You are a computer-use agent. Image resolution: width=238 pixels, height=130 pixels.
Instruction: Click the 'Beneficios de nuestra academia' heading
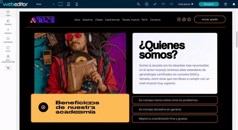pos(77,107)
